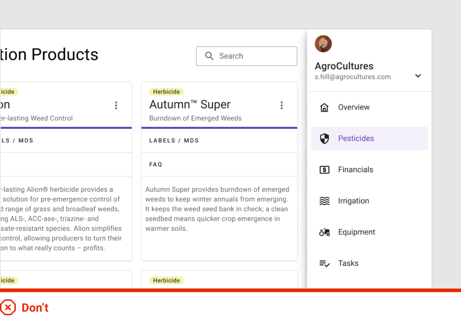Click the Equipment tractor icon
Image resolution: width=461 pixels, height=321 pixels.
pyautogui.click(x=325, y=232)
